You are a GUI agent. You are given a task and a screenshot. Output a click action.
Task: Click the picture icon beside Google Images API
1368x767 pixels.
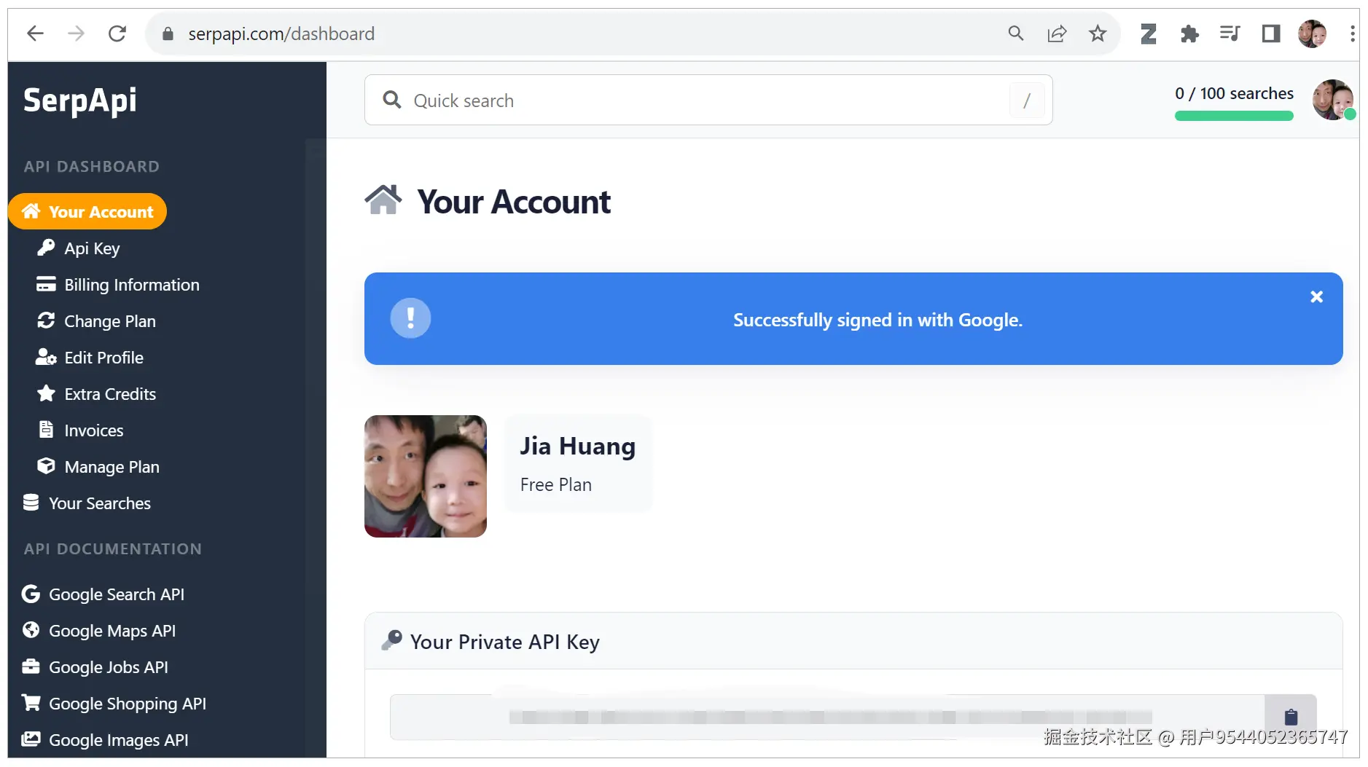[x=31, y=739]
